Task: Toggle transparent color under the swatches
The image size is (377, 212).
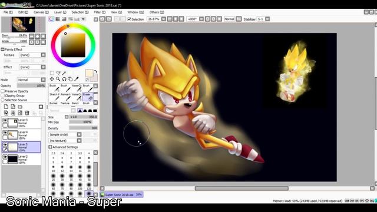Action: pyautogui.click(x=87, y=79)
